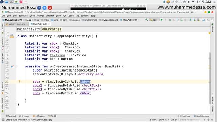
Task: Open the Project Structure icon
Action: [203, 20]
